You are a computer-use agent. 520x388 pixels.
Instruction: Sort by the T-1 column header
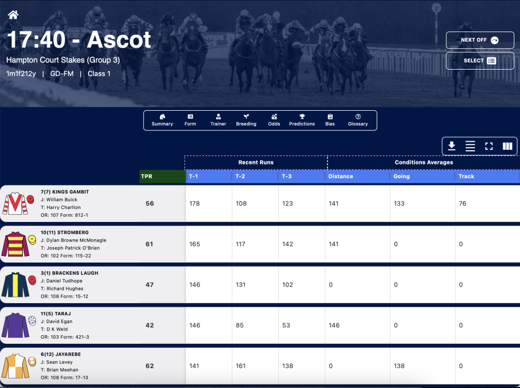click(x=209, y=176)
